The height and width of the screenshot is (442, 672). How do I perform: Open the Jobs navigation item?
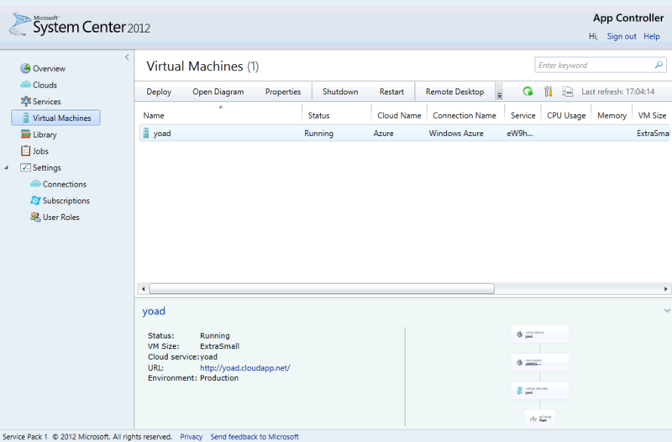pyautogui.click(x=40, y=151)
